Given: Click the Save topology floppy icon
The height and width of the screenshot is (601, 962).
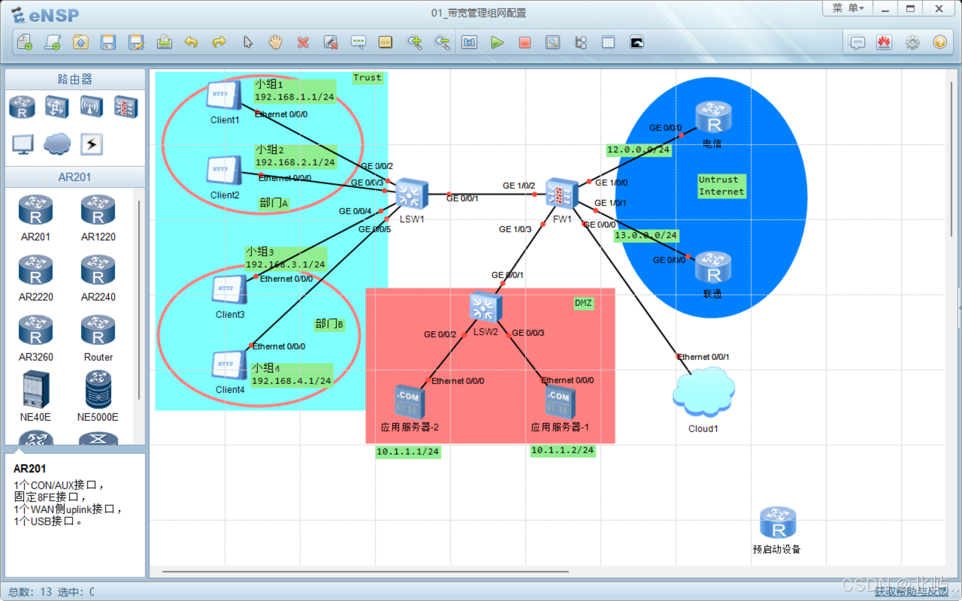Looking at the screenshot, I should 108,43.
